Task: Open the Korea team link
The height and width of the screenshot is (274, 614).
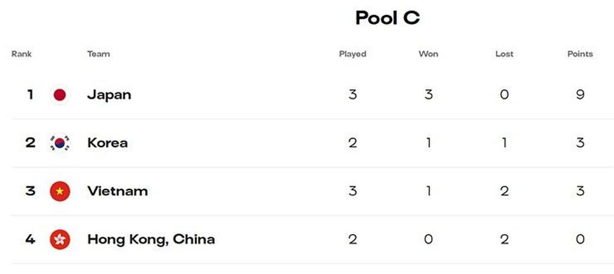Action: pyautogui.click(x=107, y=143)
